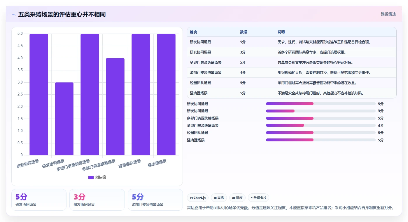Click the 研发协同场景 progress bar showing 3分
The height and width of the screenshot is (222, 408).
pyautogui.click(x=321, y=111)
